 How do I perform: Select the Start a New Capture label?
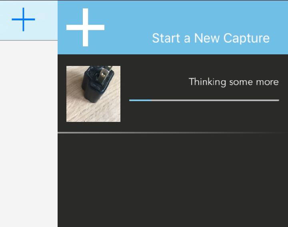click(x=211, y=38)
